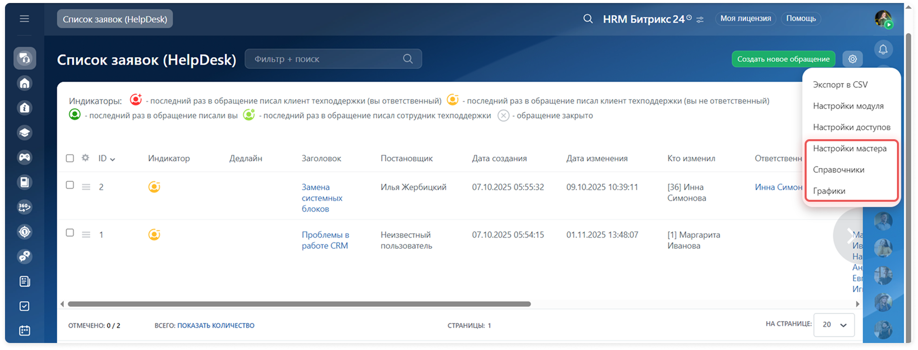Check the checkbox for request ID 2

pyautogui.click(x=70, y=185)
